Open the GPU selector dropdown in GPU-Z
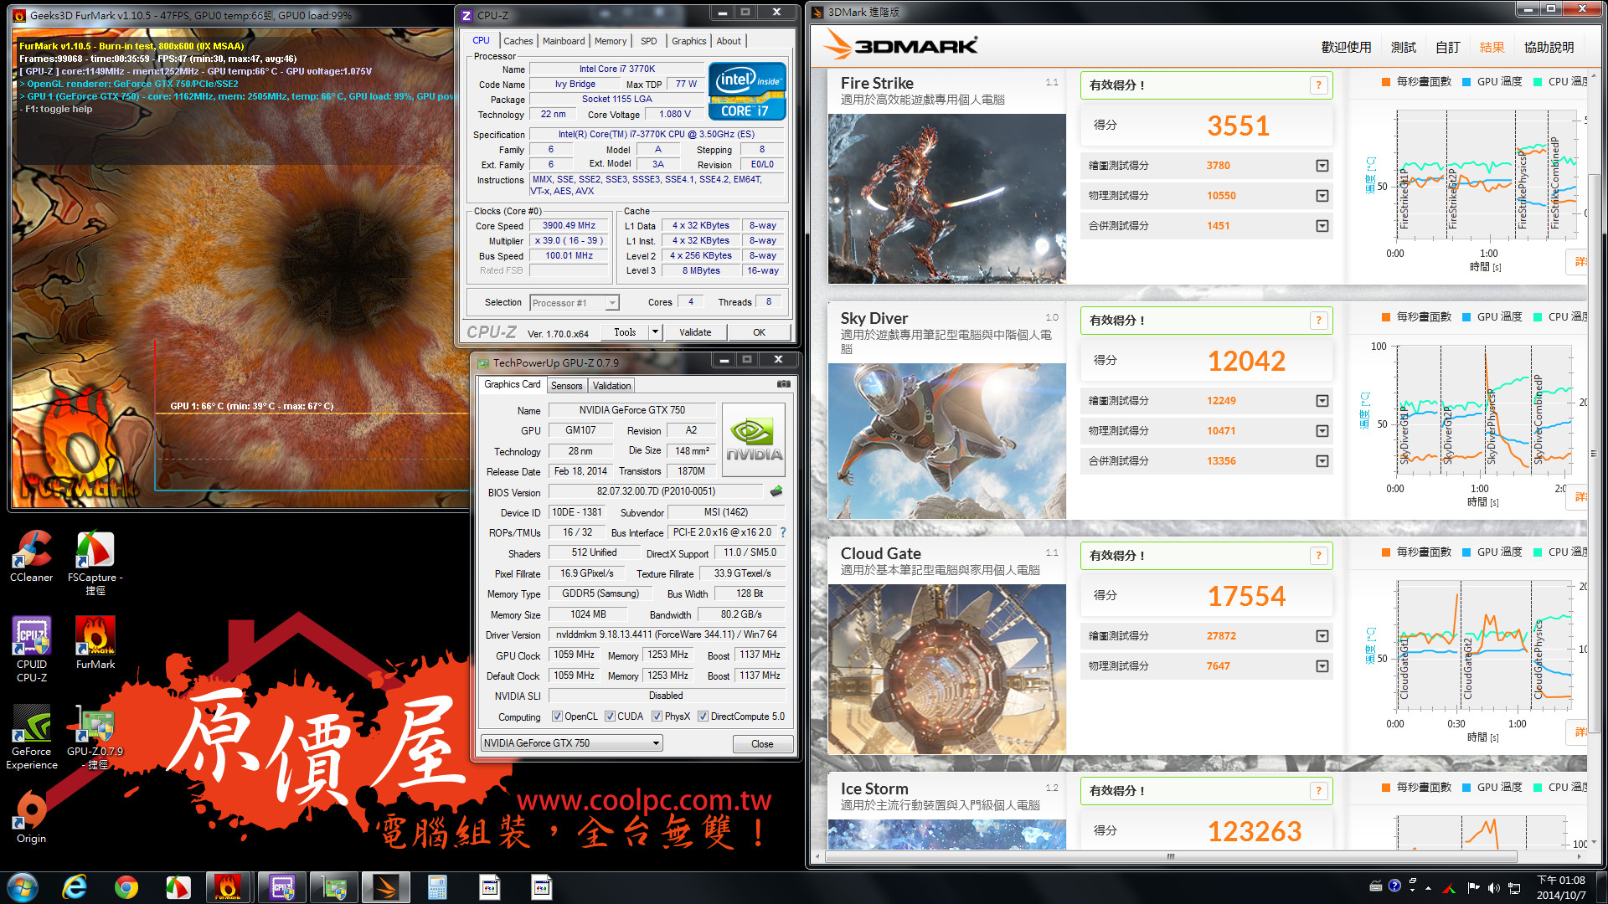 [571, 743]
